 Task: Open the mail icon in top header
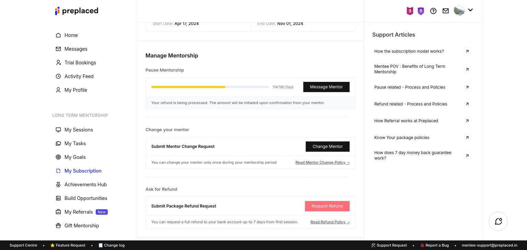446,11
